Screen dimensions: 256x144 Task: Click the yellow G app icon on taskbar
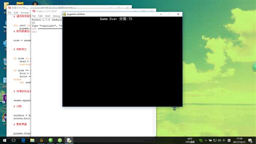click(42, 140)
